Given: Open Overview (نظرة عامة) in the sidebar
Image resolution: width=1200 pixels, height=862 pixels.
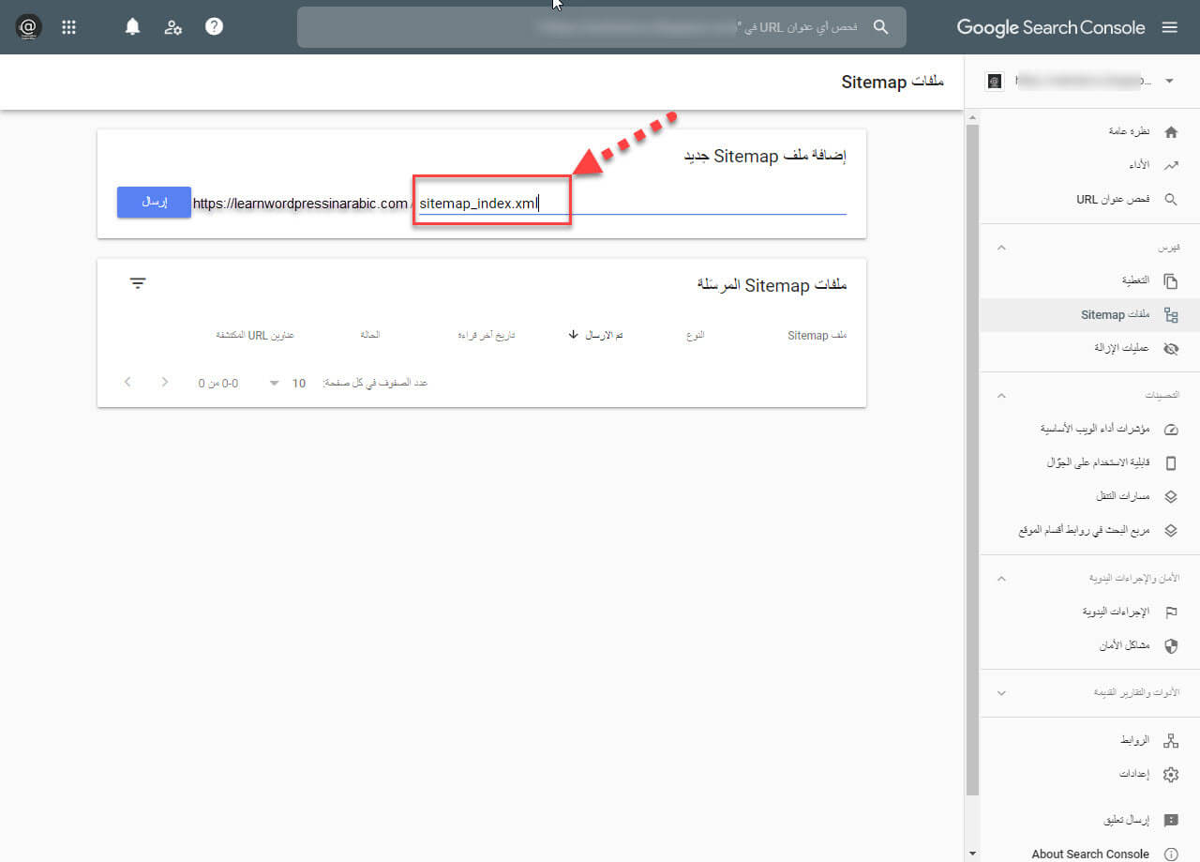Looking at the screenshot, I should point(1129,132).
